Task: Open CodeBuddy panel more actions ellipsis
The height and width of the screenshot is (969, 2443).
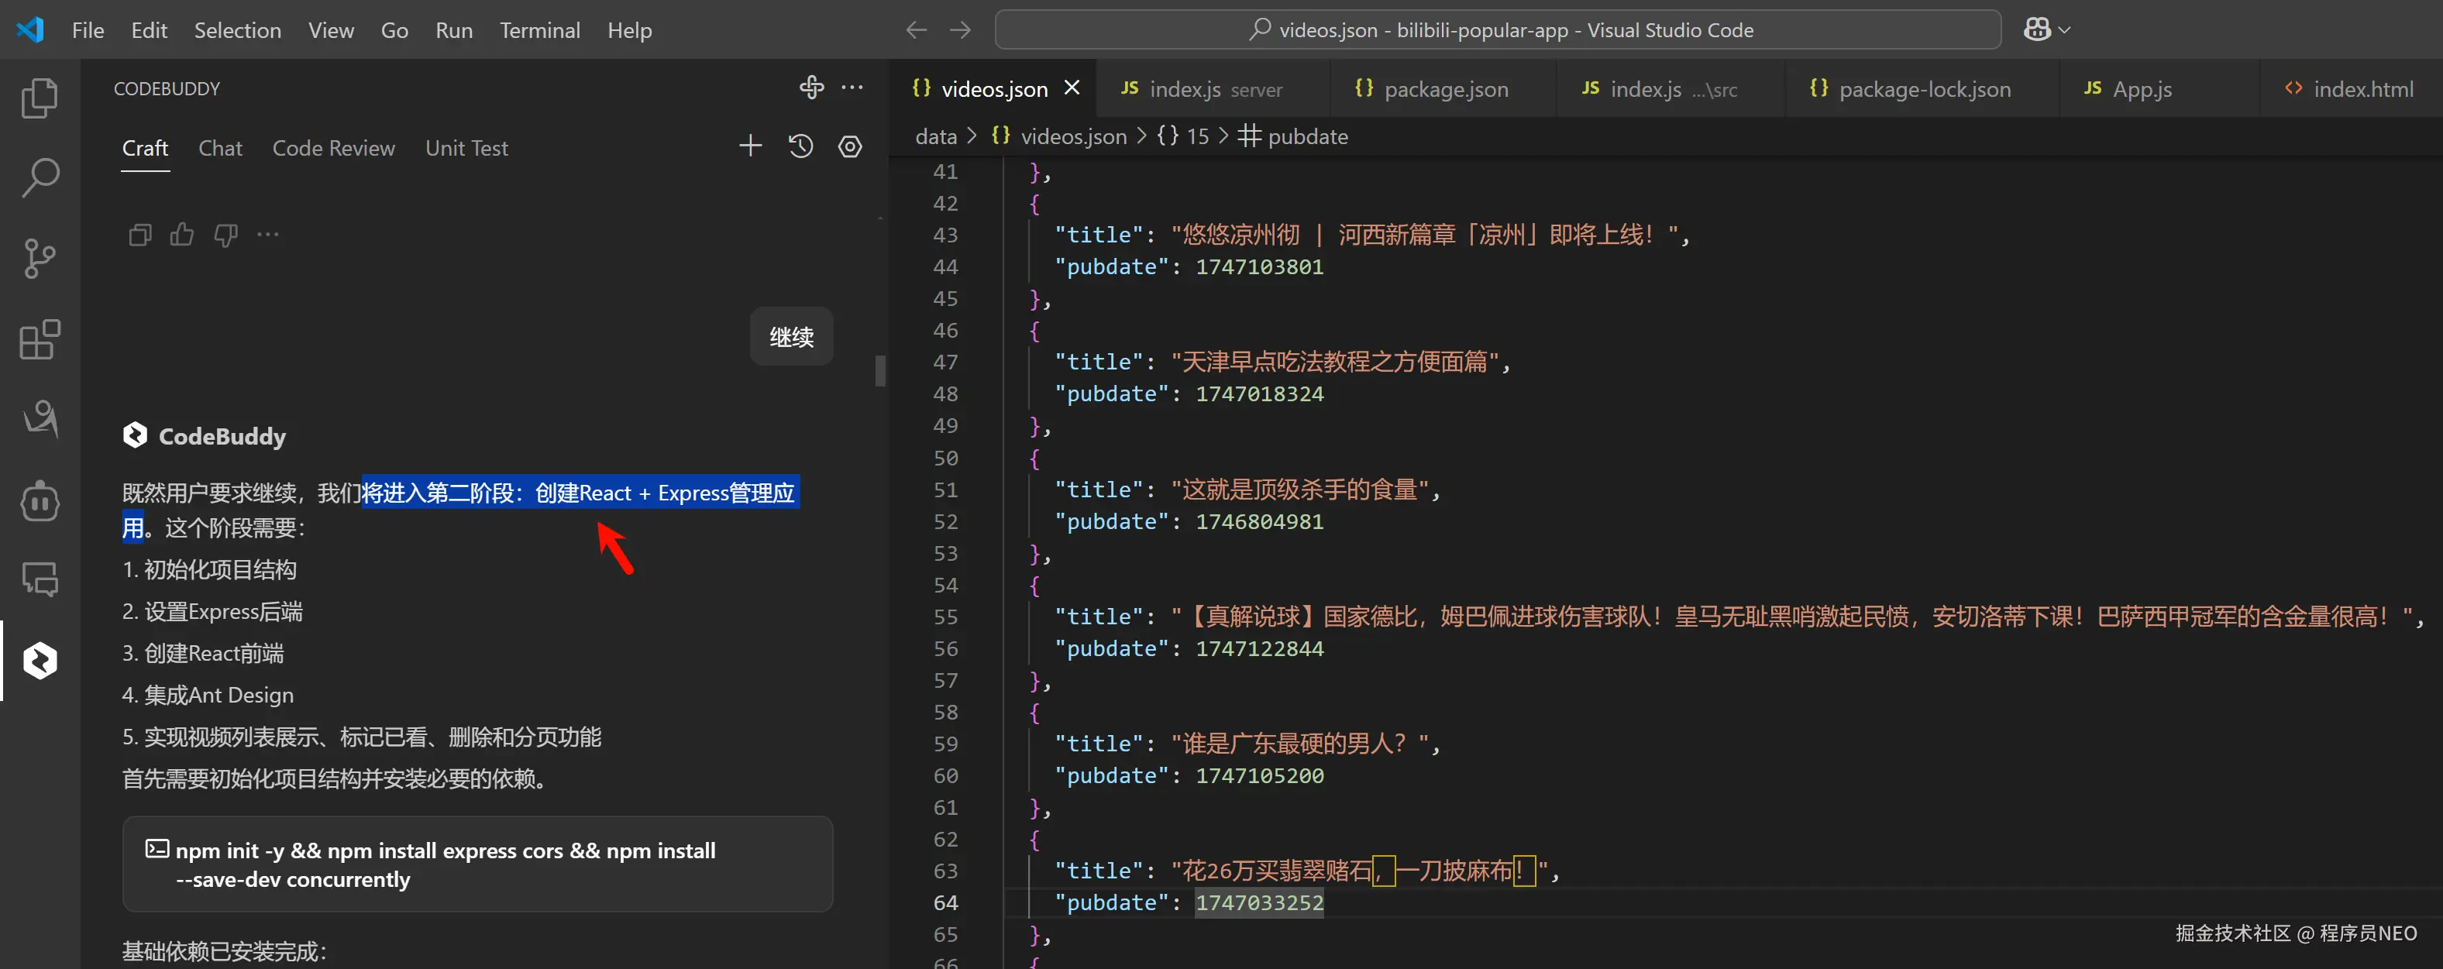Action: 852,88
